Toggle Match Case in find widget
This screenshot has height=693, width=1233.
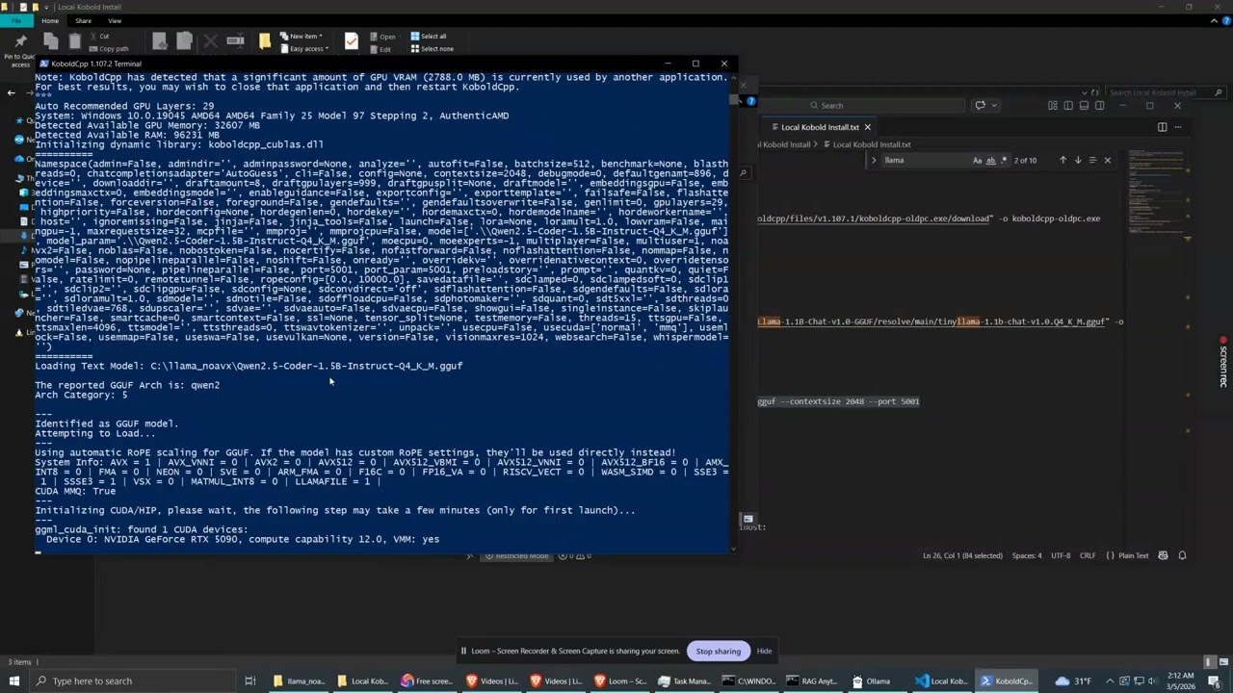[978, 160]
